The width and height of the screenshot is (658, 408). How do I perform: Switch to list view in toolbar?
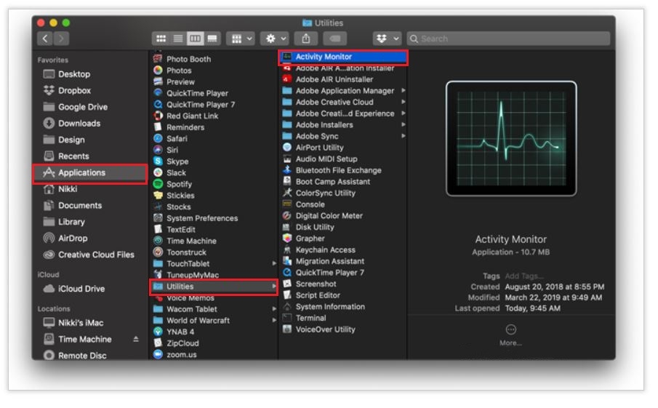pos(178,39)
